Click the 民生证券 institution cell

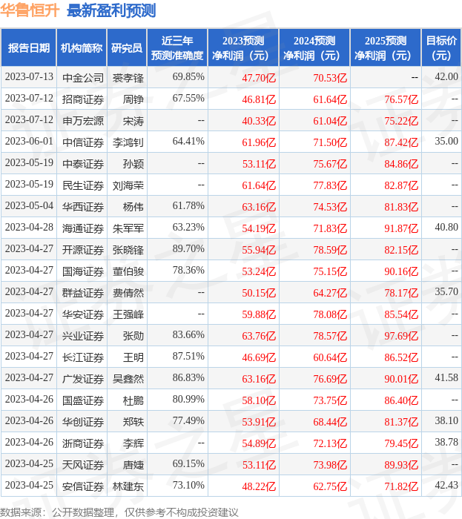(x=83, y=185)
